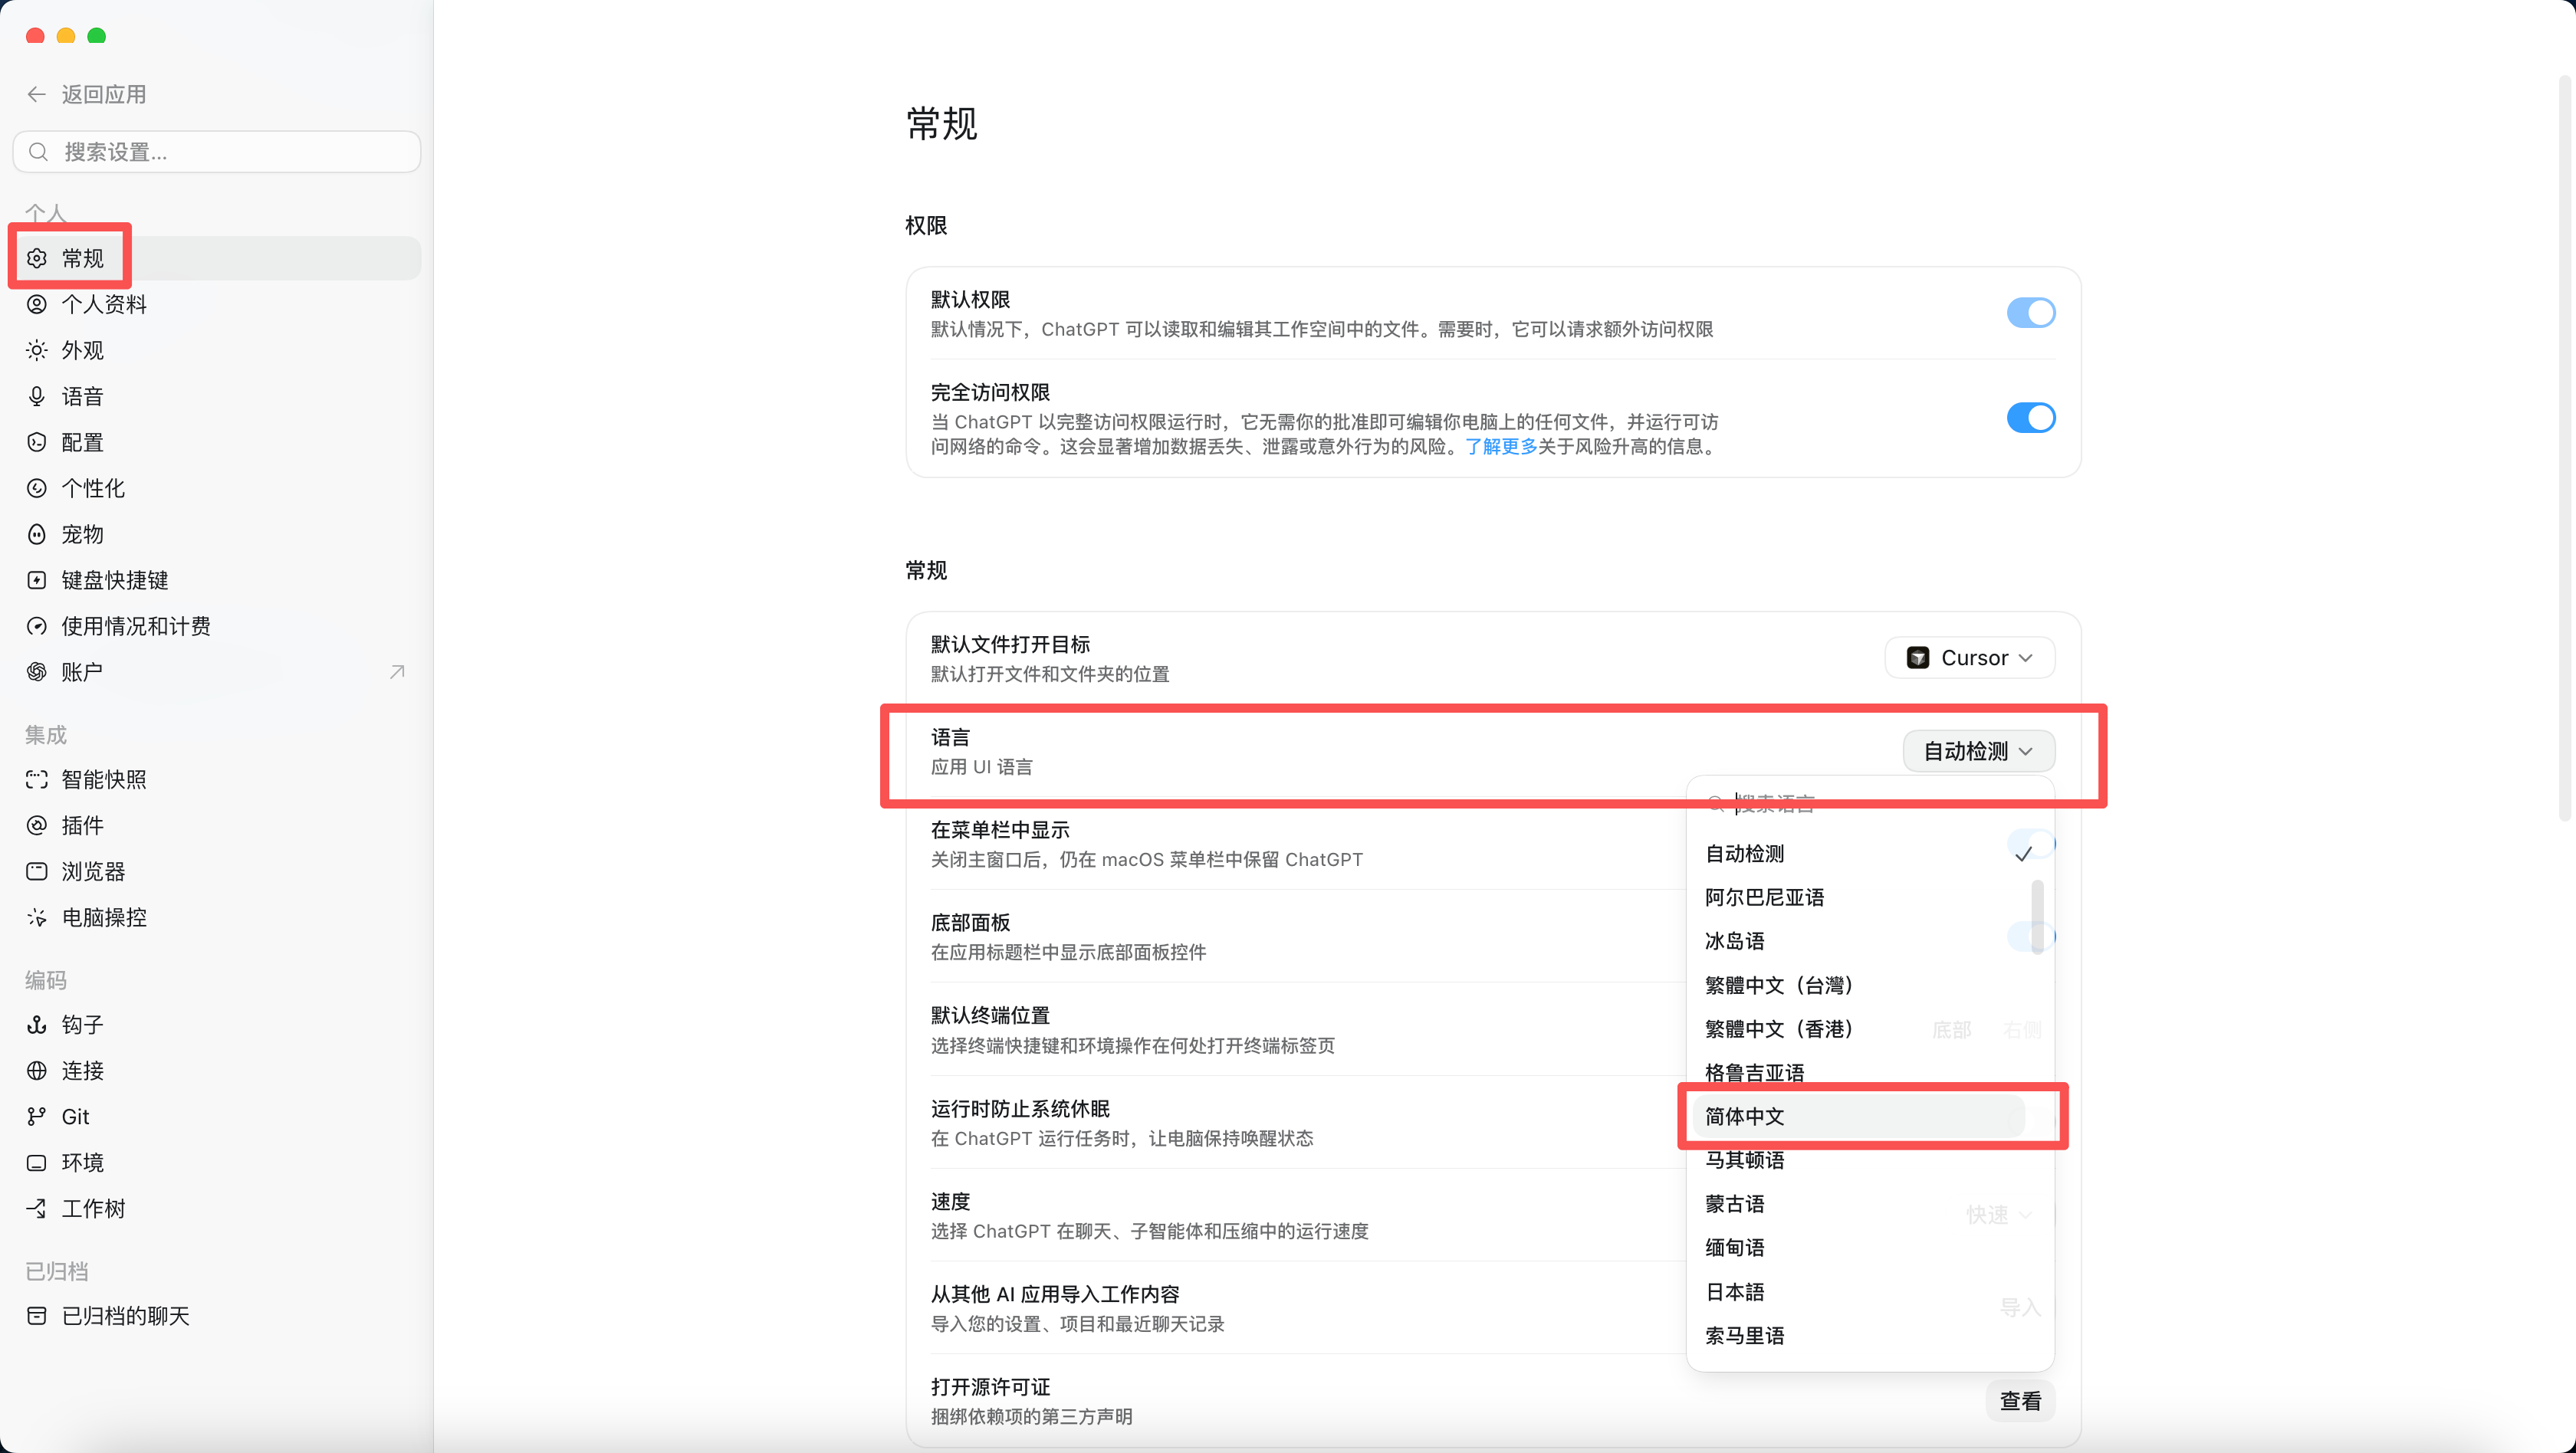Click the language list scrollbar thumb
Image resolution: width=2576 pixels, height=1453 pixels.
(x=2037, y=917)
